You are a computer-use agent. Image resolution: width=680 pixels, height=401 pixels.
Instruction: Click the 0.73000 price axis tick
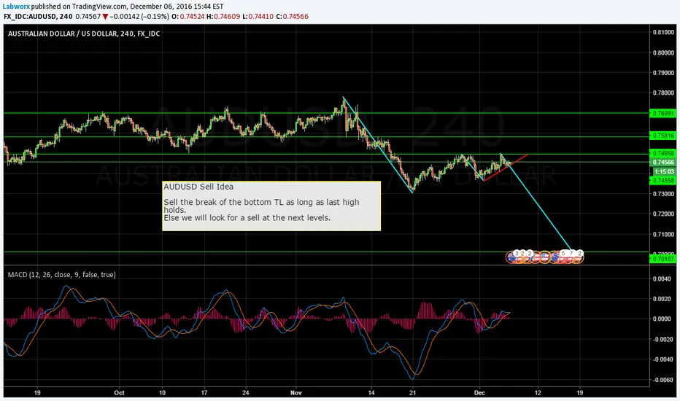coord(663,194)
